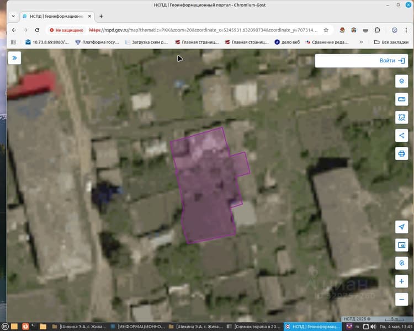Screen dimensions: 414x331
Task: Select the ruler measurement tool
Action: click(401, 99)
